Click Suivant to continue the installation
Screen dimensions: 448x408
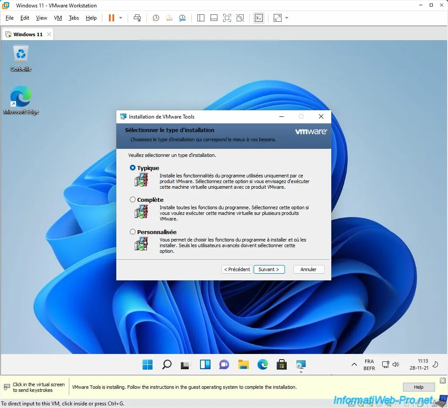[x=269, y=269]
